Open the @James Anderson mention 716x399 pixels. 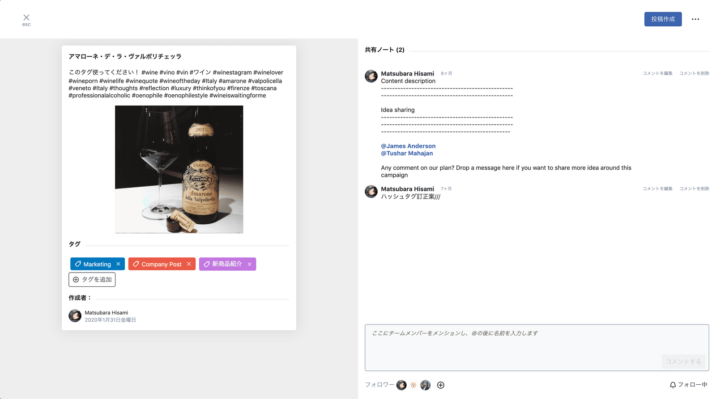click(408, 146)
